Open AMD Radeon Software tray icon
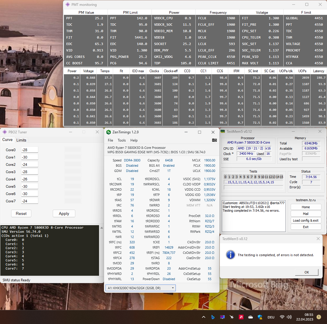This screenshot has height=324, width=327. pos(241,317)
